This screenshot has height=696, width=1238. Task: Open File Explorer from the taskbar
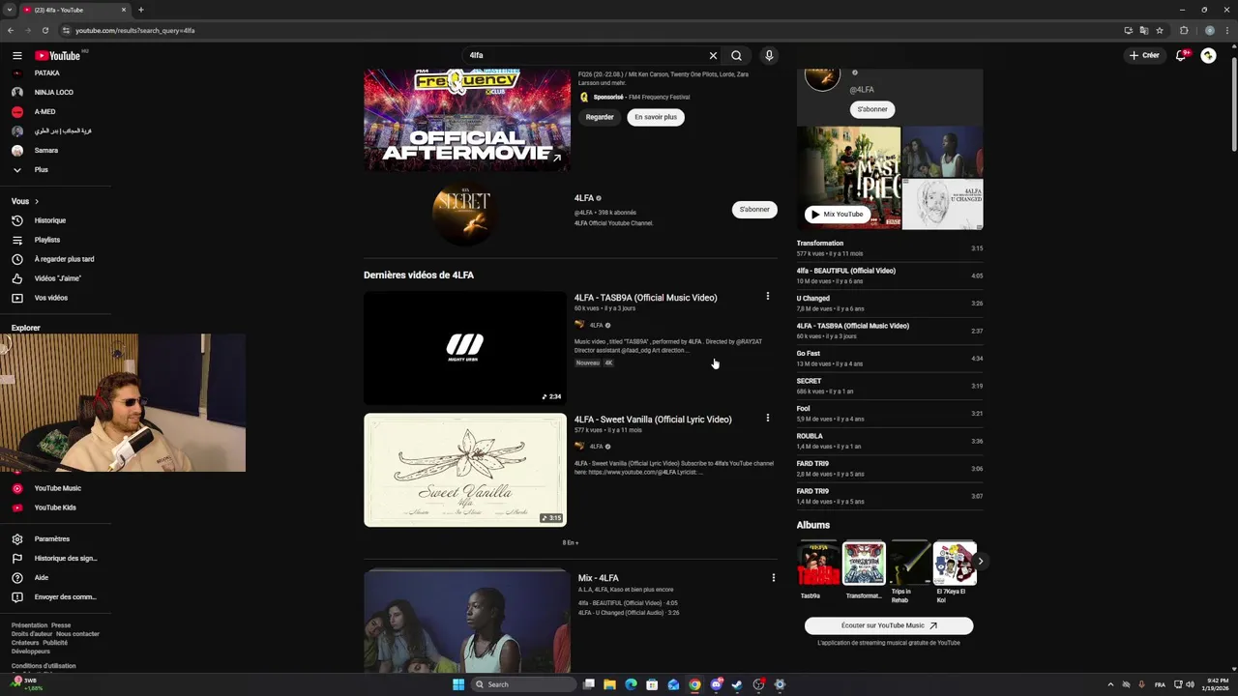click(x=609, y=684)
